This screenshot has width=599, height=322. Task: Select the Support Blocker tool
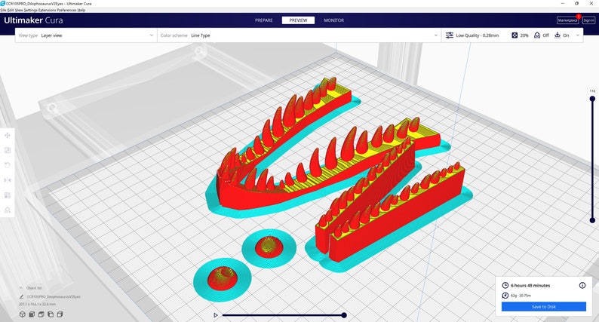(x=8, y=210)
